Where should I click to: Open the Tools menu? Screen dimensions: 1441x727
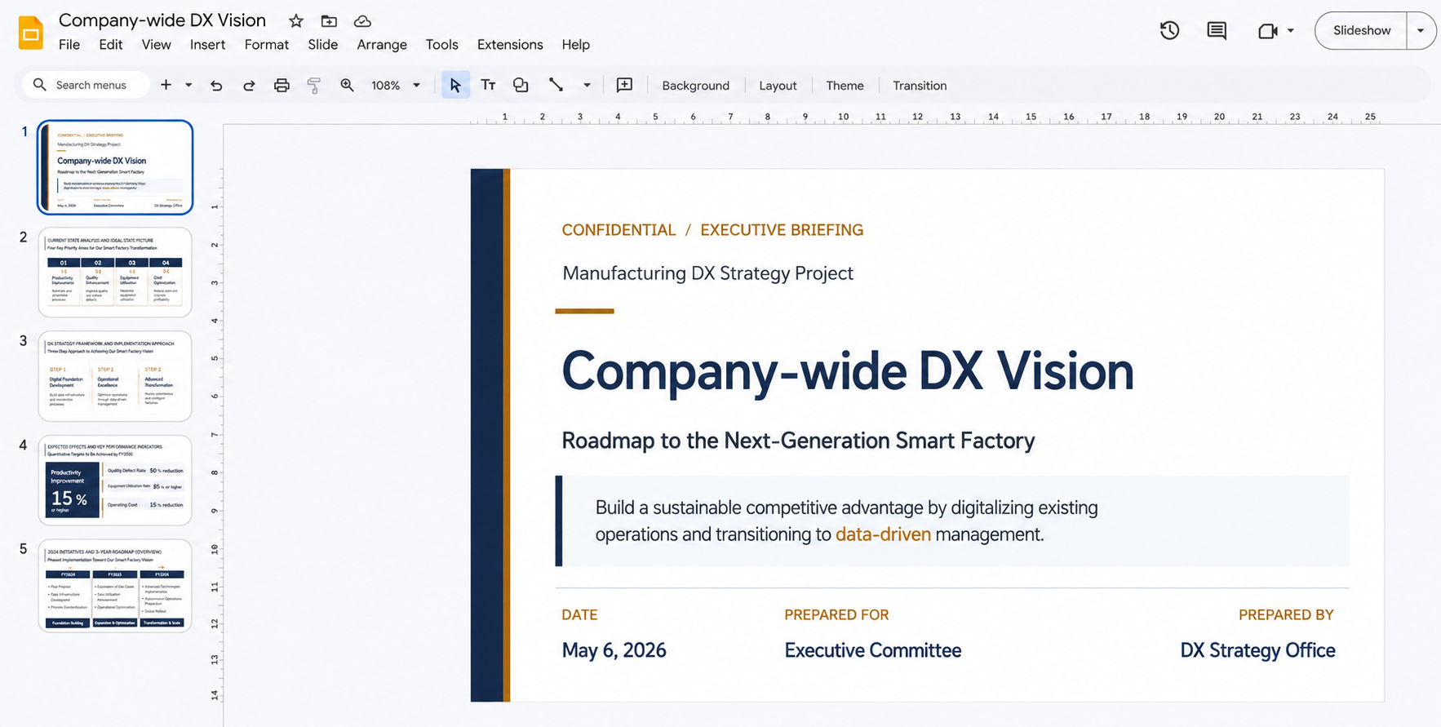[x=441, y=45]
